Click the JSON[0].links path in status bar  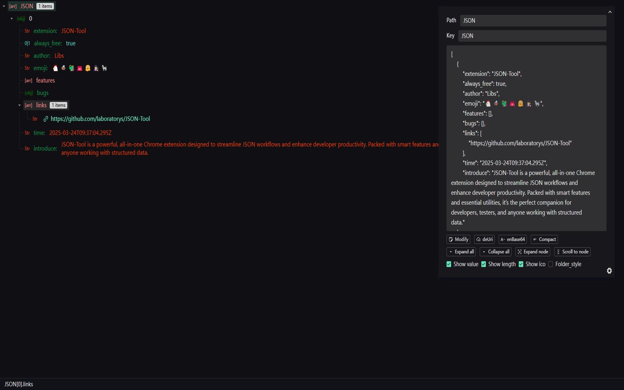coord(19,384)
